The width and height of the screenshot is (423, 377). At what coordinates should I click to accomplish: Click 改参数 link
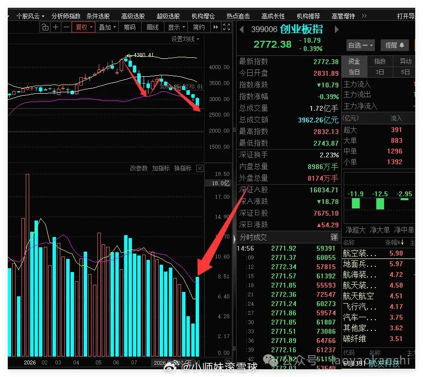pos(139,168)
